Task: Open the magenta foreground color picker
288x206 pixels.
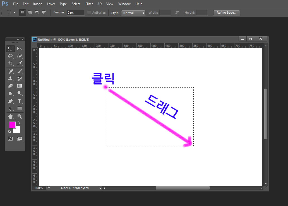Action: (12, 125)
